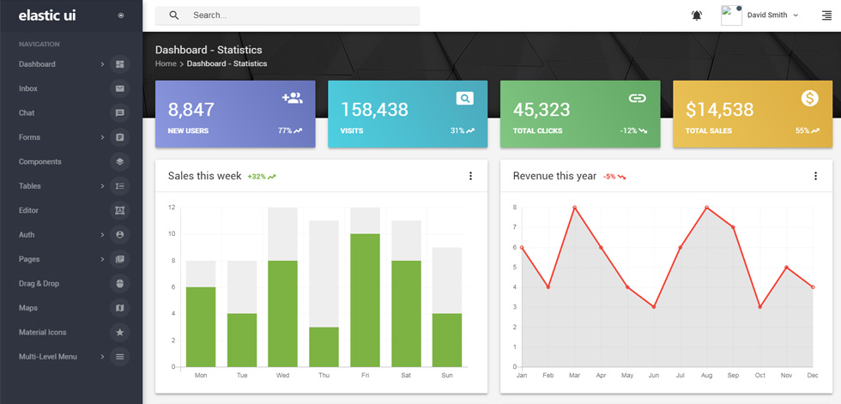Click the August data point on revenue chart

coord(706,208)
